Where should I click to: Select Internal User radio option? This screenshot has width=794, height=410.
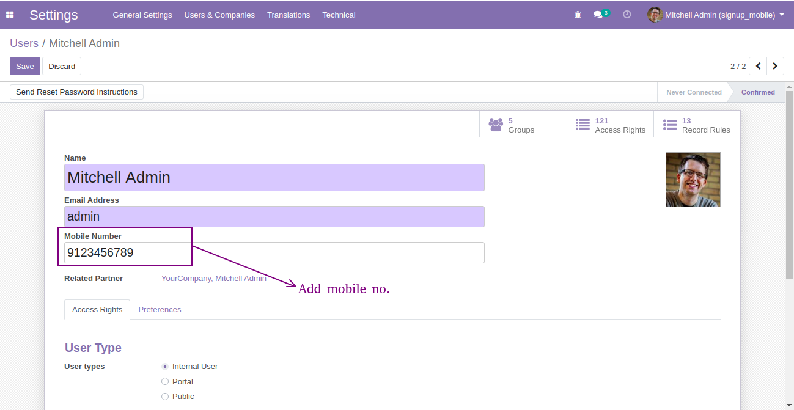click(165, 367)
